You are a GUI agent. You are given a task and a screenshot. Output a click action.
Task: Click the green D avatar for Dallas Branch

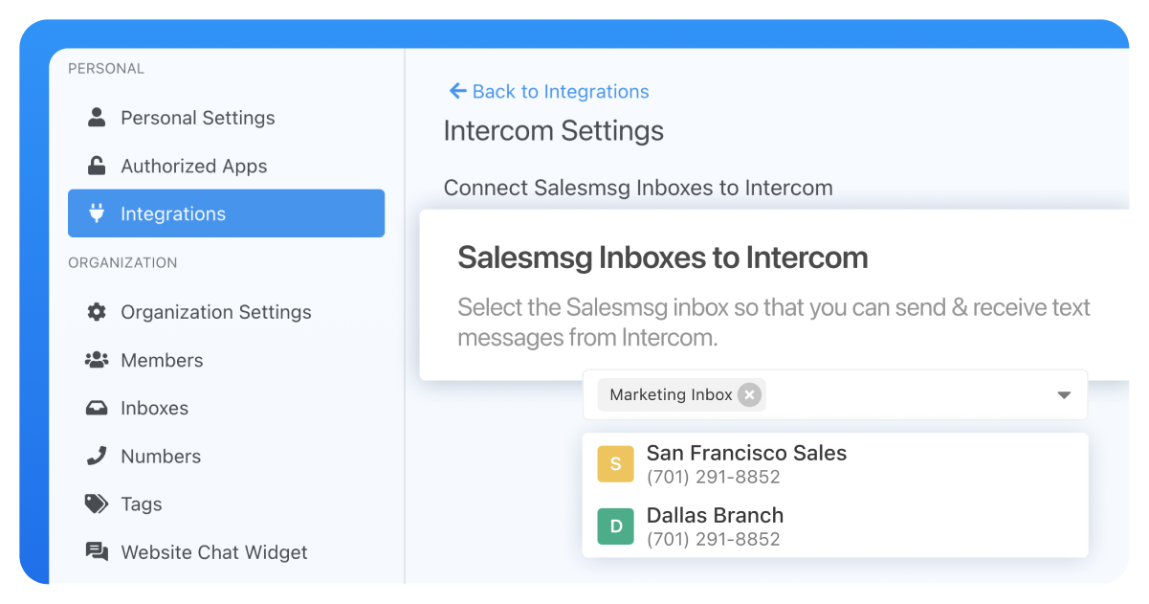tap(615, 526)
